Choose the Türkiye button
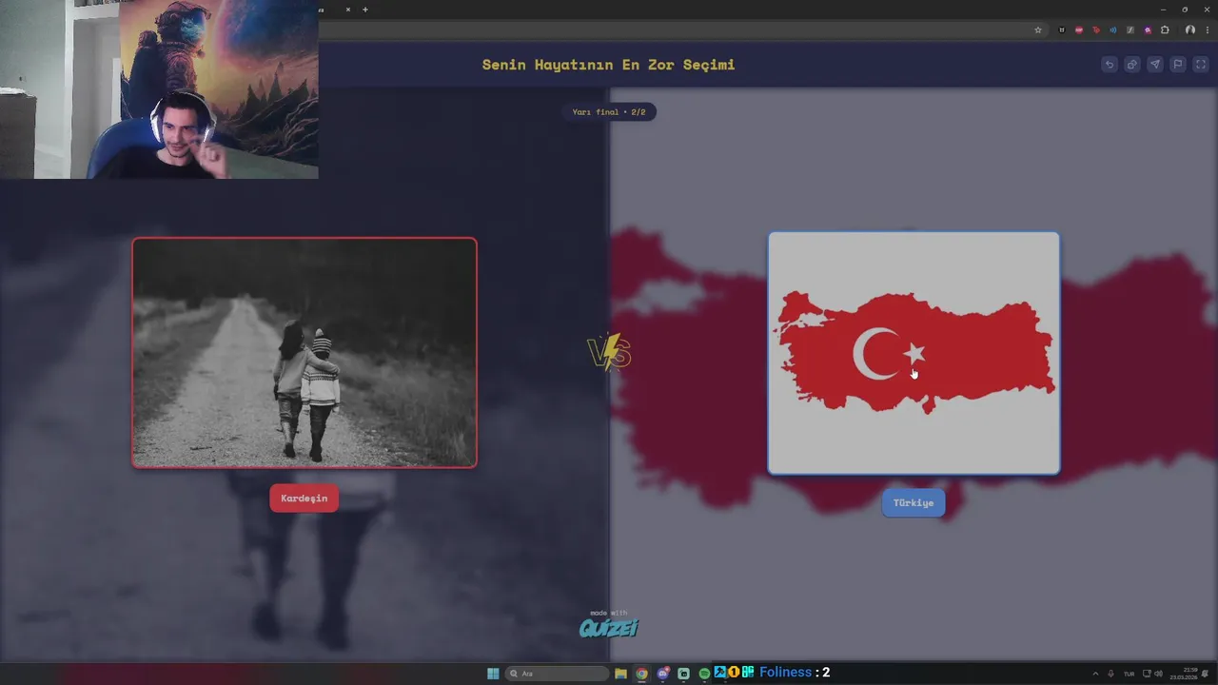This screenshot has width=1218, height=685. (x=913, y=502)
